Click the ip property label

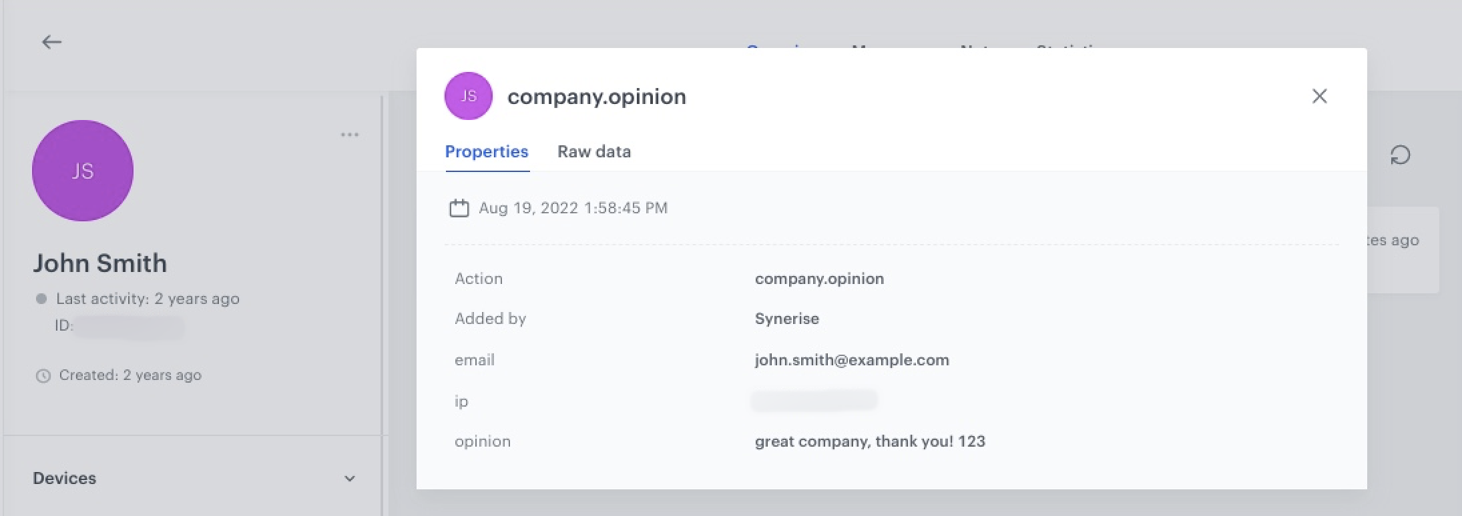tap(461, 401)
